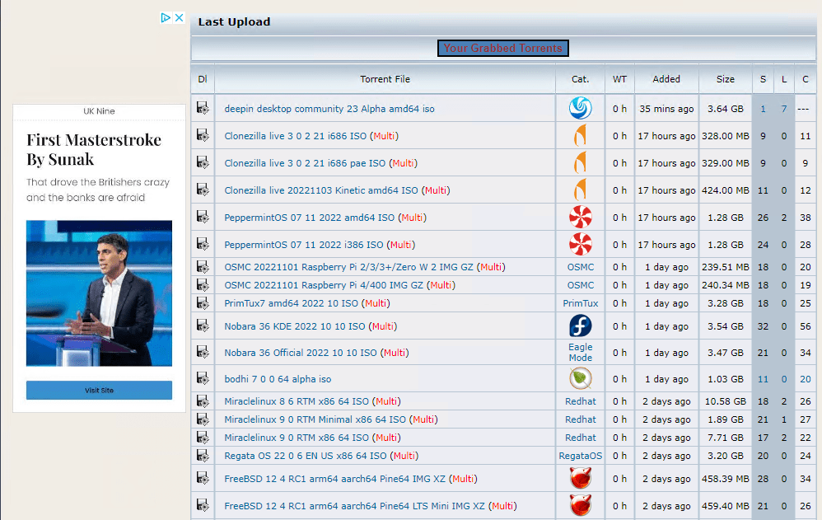Download icon for Nobara 36 Official ISO
Viewport: 822px width, 520px height.
tap(203, 352)
